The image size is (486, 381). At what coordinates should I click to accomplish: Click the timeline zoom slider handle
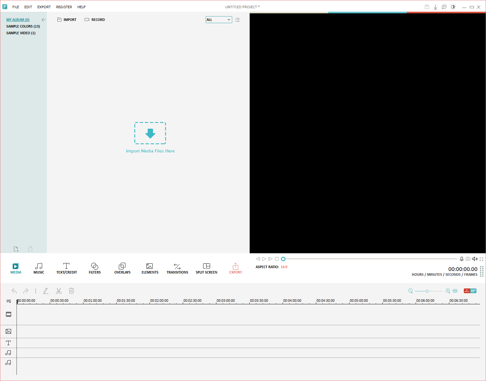(x=427, y=291)
